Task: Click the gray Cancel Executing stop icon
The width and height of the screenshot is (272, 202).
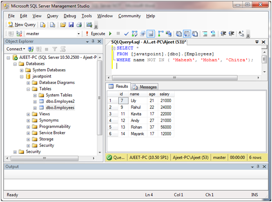Action: [118, 33]
